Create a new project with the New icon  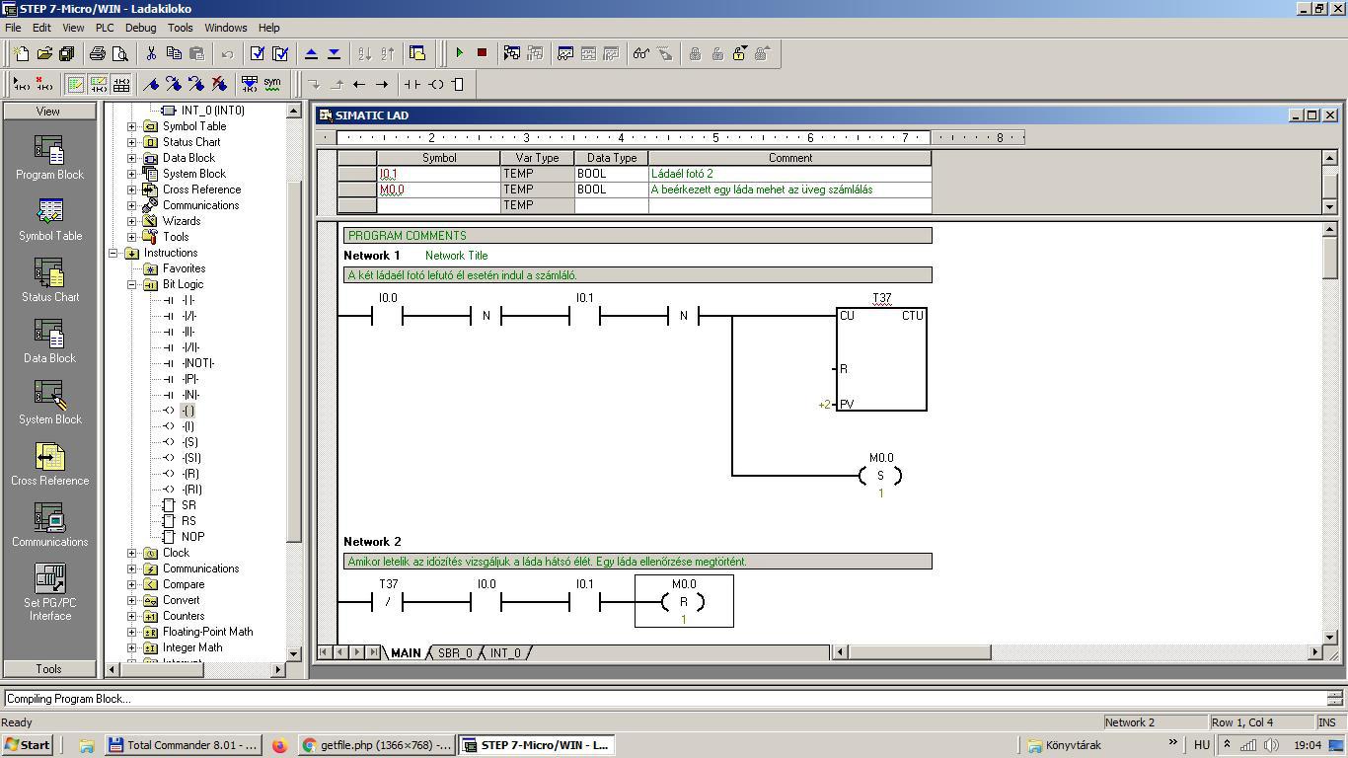tap(22, 53)
